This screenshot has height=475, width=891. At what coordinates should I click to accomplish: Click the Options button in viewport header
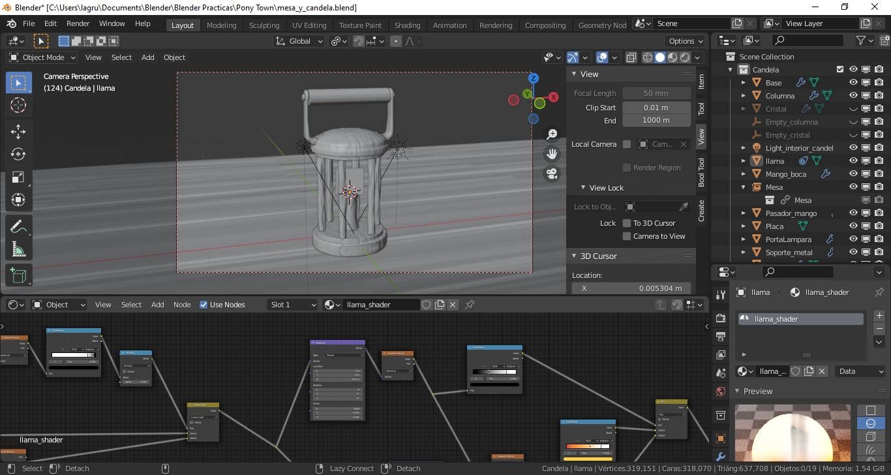click(x=686, y=41)
